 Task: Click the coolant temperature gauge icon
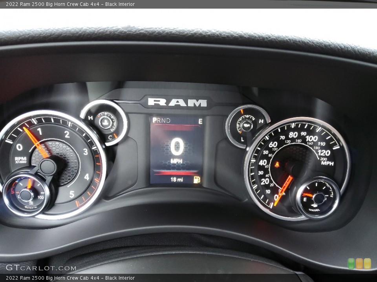pos(105,122)
